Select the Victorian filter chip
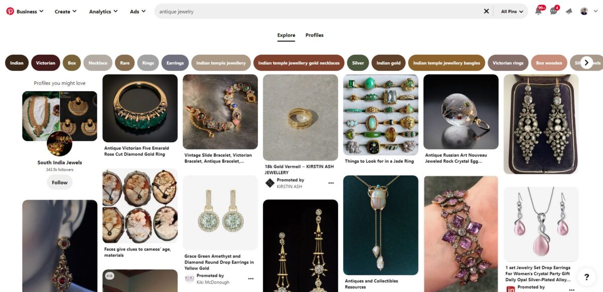Image resolution: width=603 pixels, height=292 pixels. coord(45,63)
